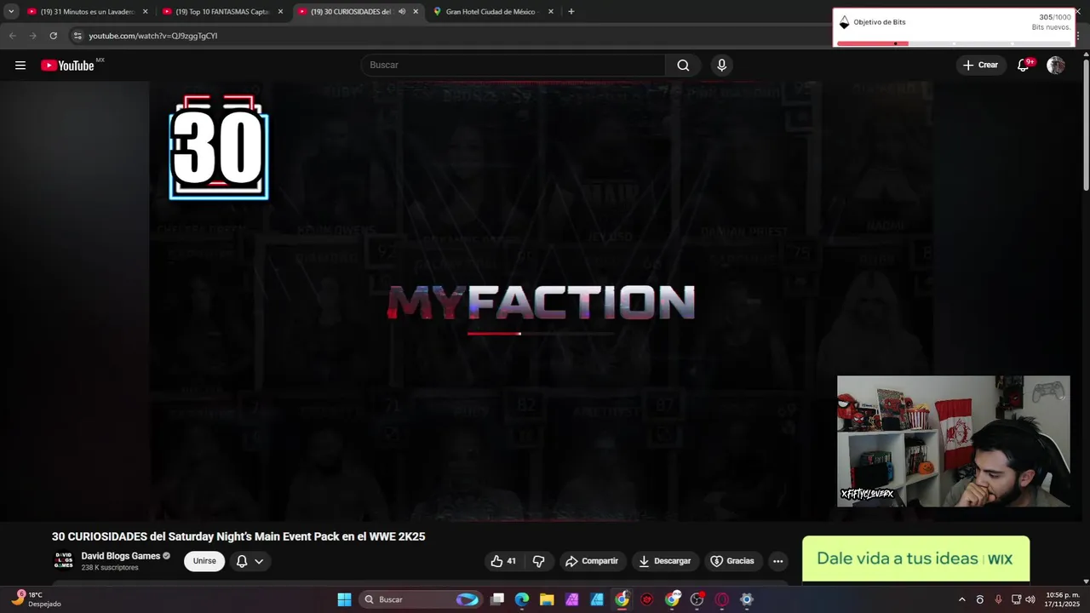This screenshot has width=1090, height=613.
Task: Open Opera browser from taskbar
Action: pos(722,599)
